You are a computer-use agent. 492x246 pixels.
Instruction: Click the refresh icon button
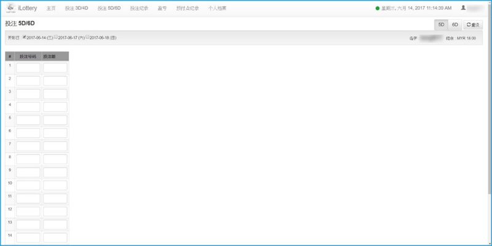pyautogui.click(x=472, y=25)
